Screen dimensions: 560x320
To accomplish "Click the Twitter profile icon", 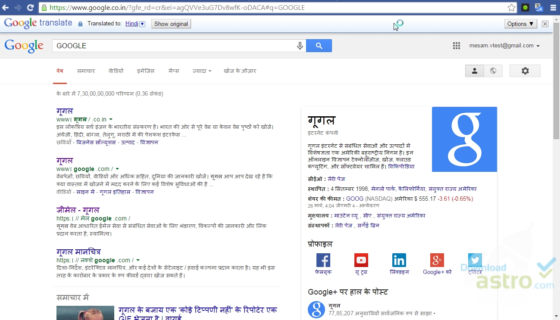I will coord(475,260).
